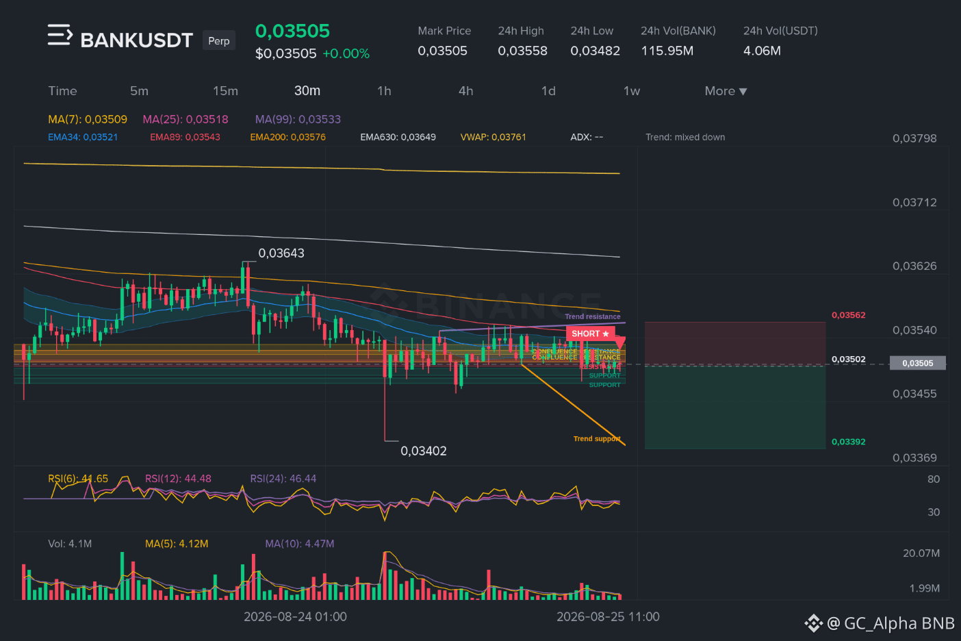961x641 pixels.
Task: Click the 0,03369 price axis label
Action: point(914,457)
